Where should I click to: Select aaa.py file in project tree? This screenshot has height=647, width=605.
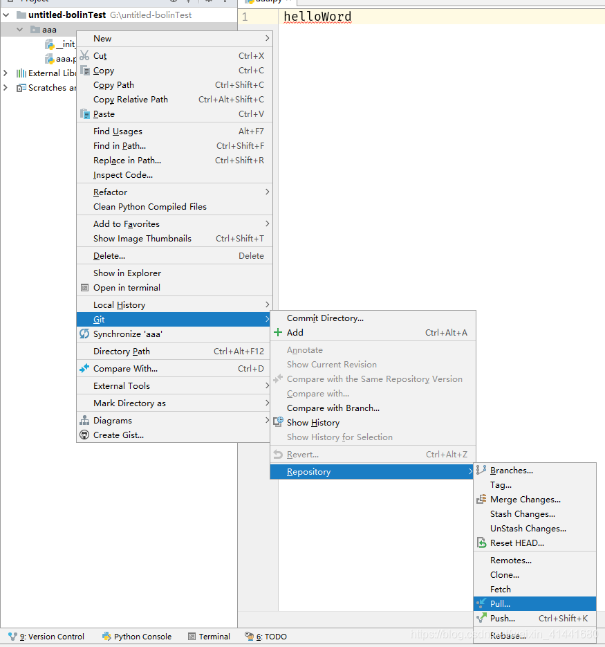61,59
